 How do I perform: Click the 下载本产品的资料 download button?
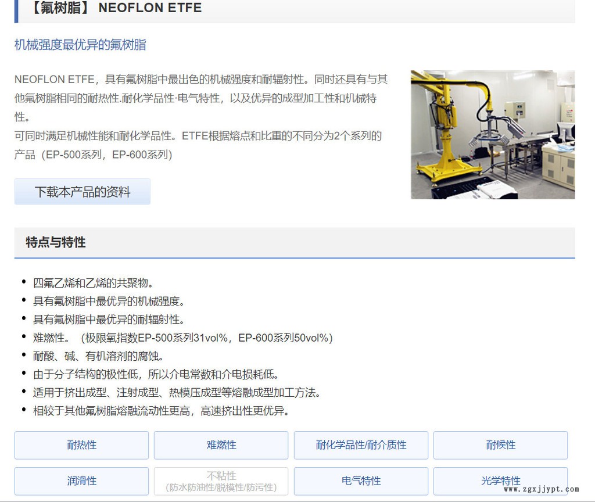[82, 192]
